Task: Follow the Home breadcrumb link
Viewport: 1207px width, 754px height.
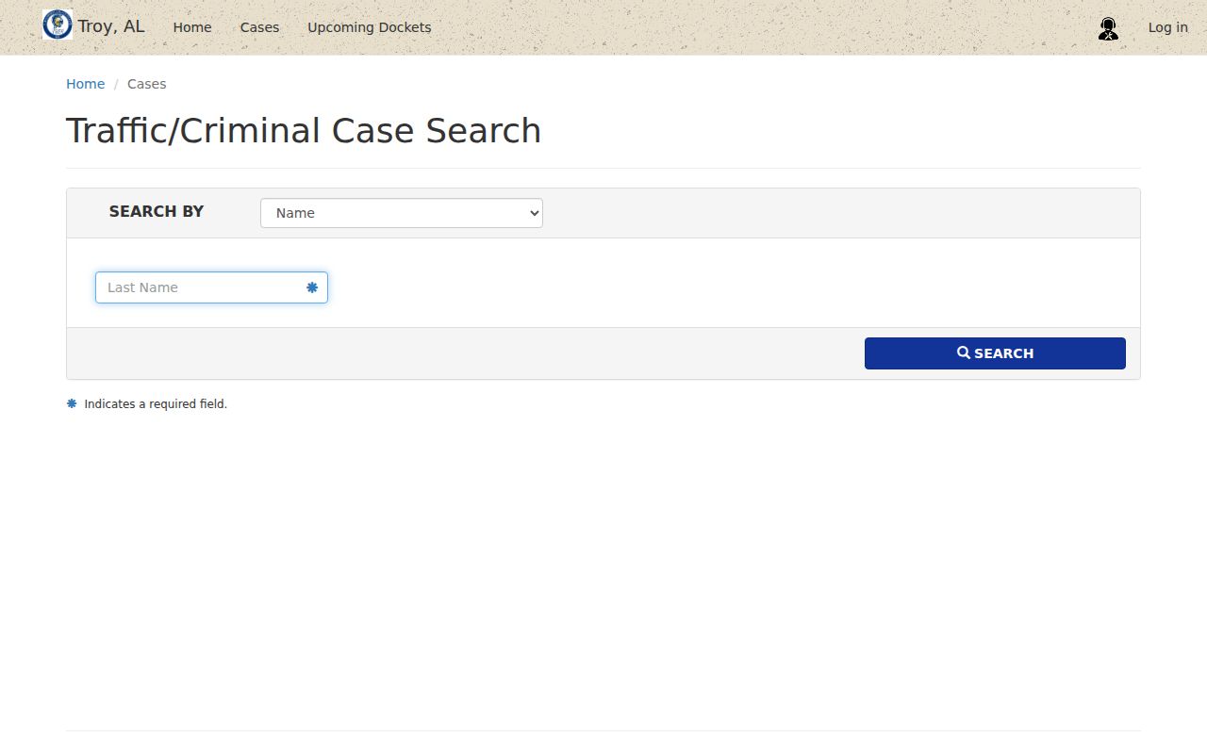Action: [85, 84]
